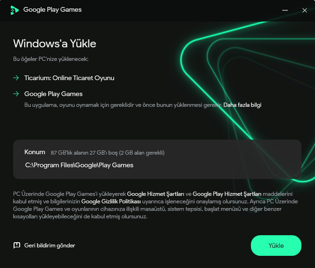
Task: Click Geri bildirim gönder text
Action: (x=50, y=246)
